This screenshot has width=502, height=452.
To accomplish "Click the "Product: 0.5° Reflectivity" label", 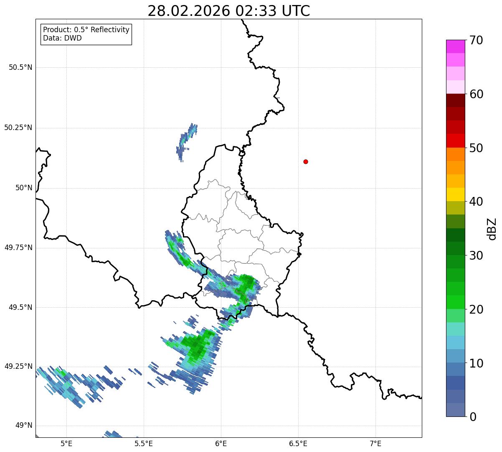I will click(86, 30).
